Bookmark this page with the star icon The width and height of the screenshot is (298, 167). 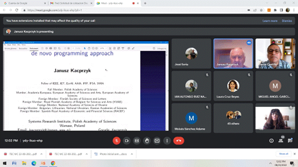point(261,10)
